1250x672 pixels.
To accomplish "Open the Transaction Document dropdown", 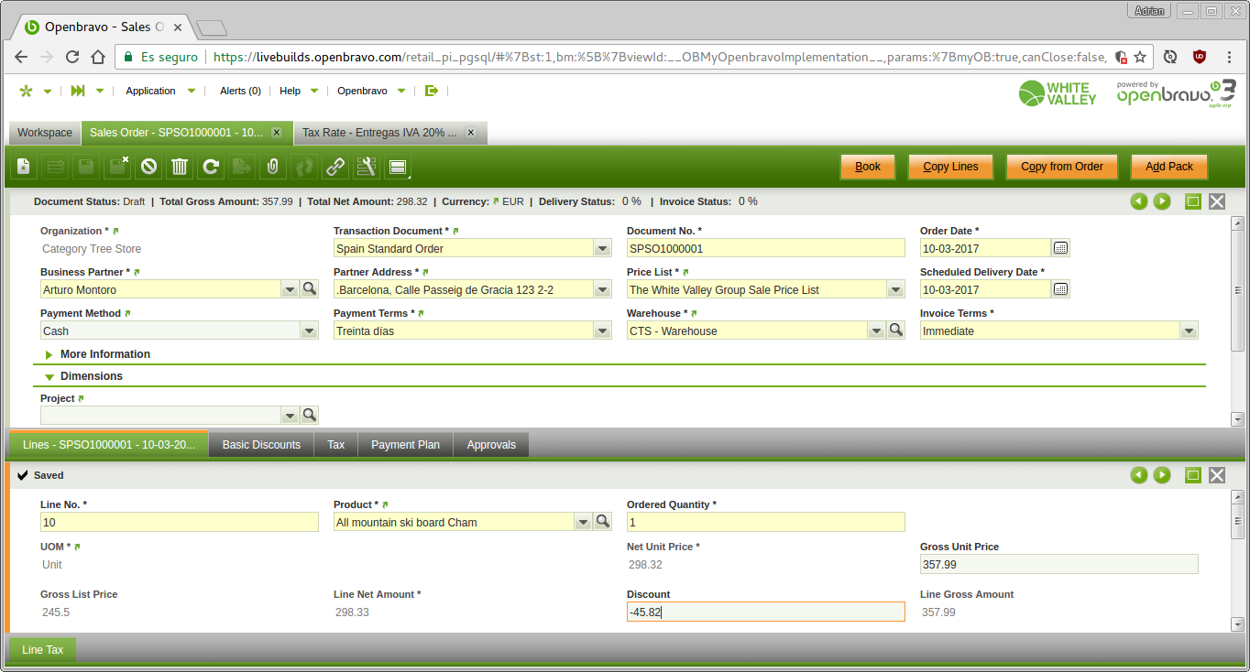I will 602,249.
